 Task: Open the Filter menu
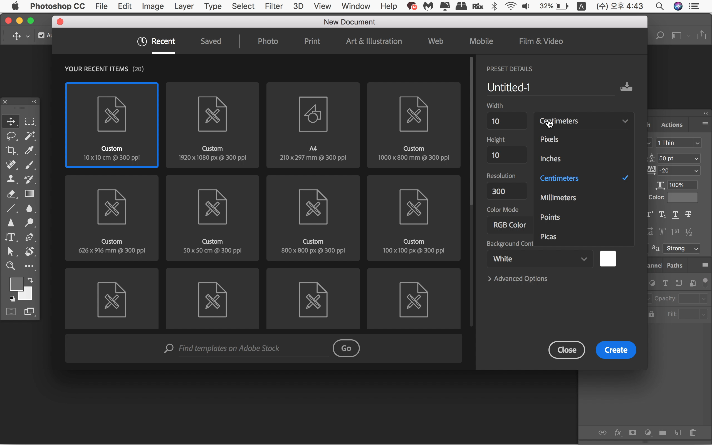tap(273, 6)
